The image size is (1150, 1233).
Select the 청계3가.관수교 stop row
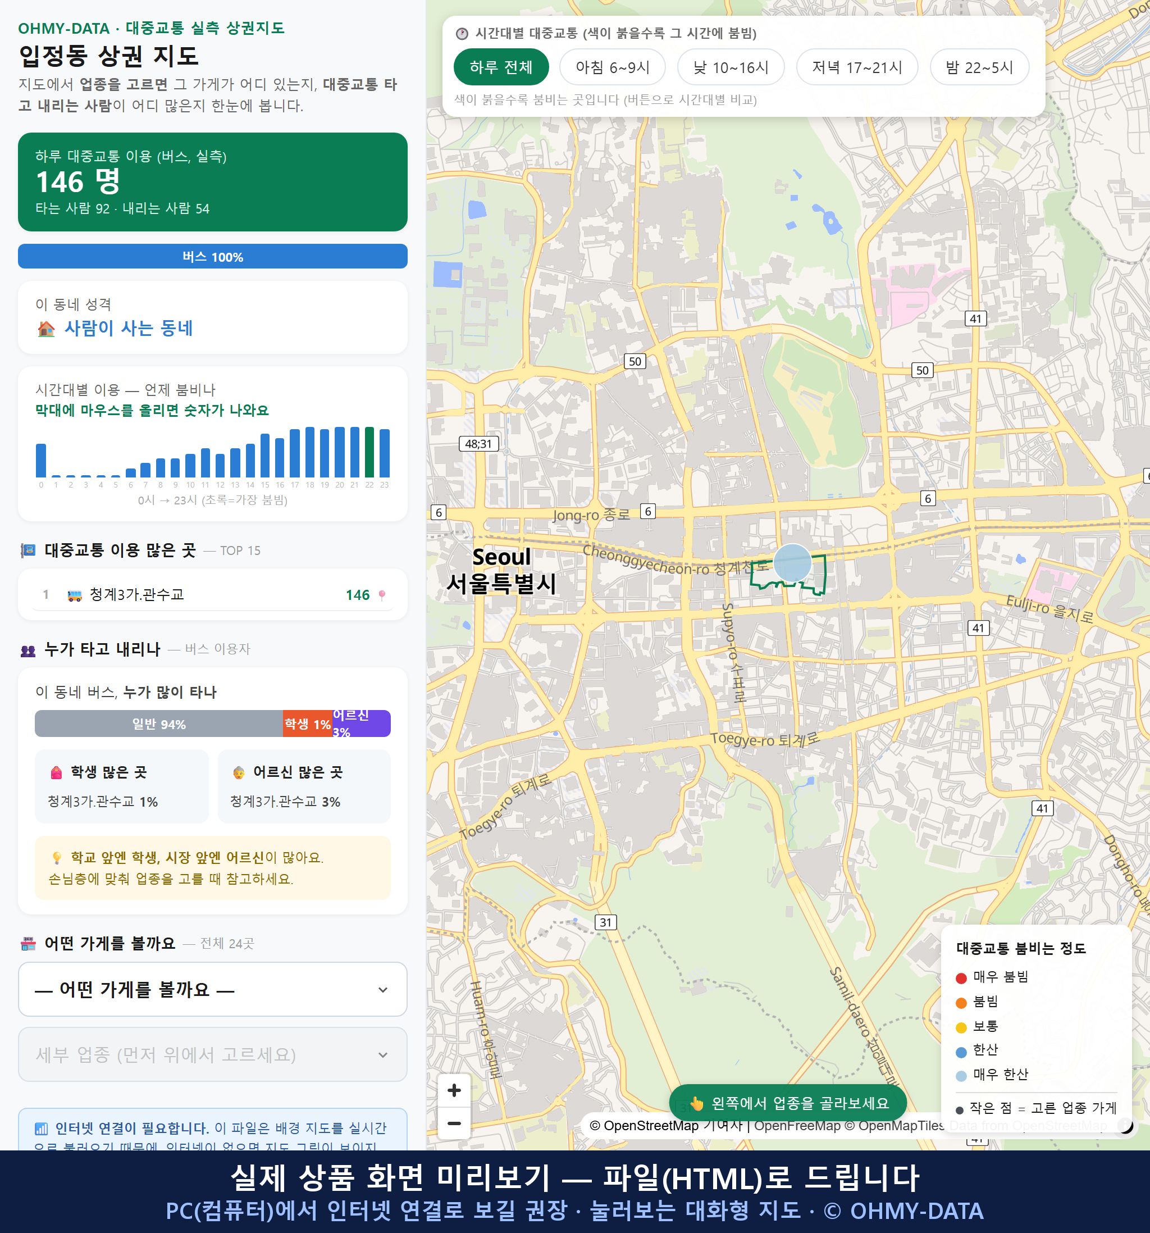pos(213,595)
